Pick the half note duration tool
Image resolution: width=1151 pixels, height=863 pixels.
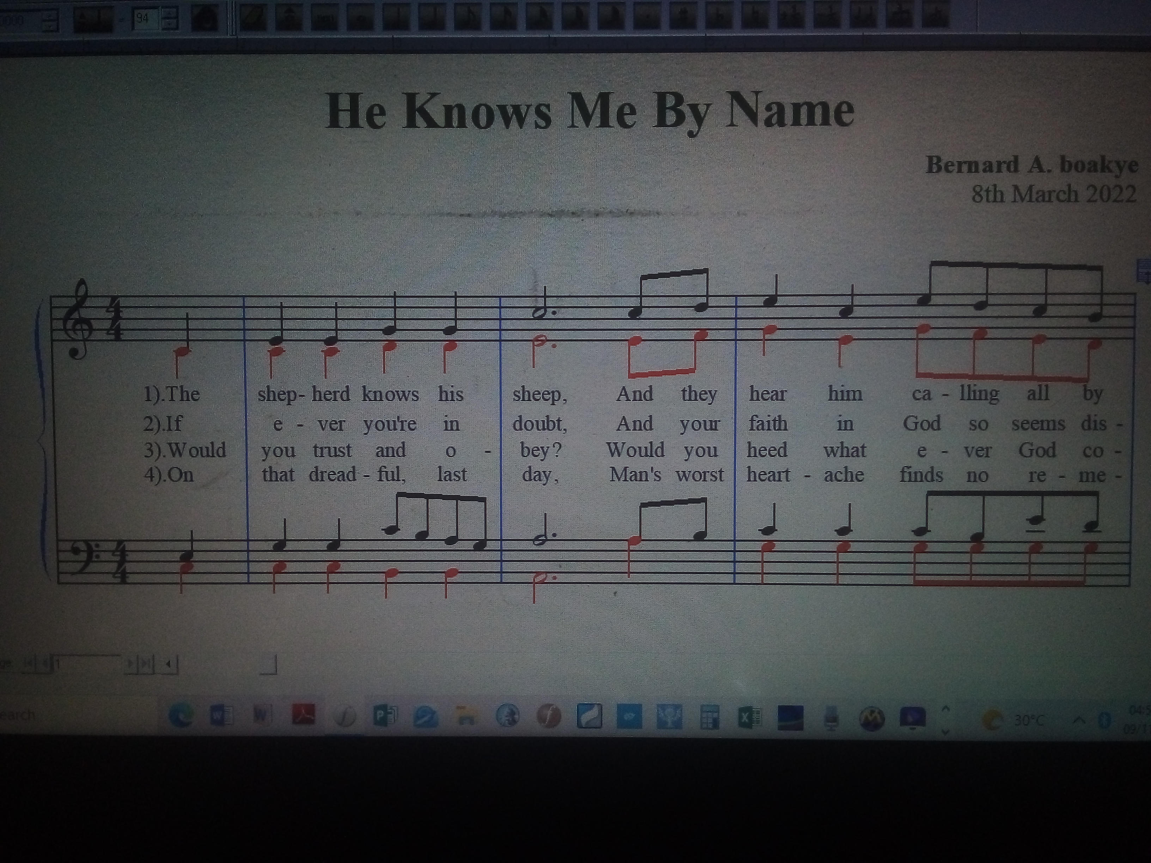click(396, 19)
